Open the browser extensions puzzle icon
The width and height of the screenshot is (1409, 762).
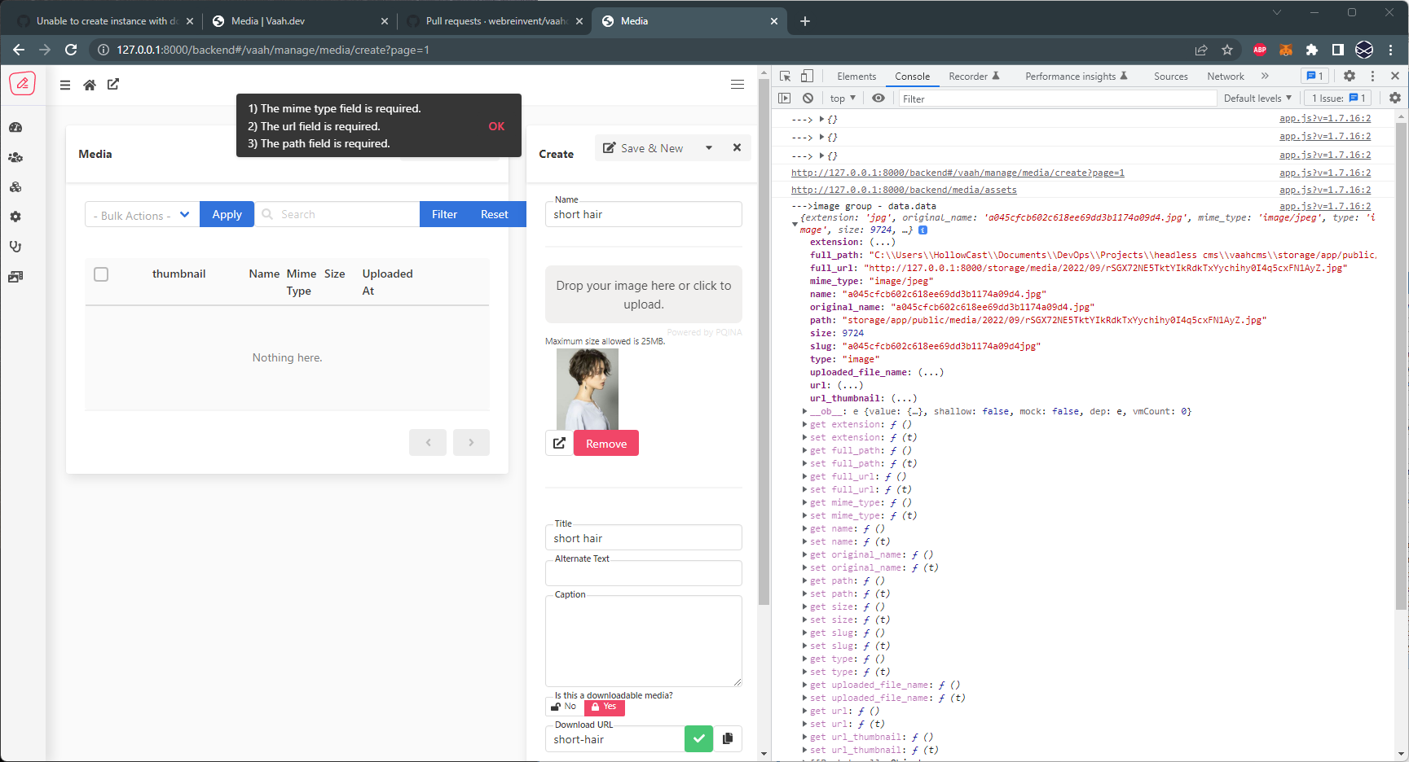(1312, 50)
